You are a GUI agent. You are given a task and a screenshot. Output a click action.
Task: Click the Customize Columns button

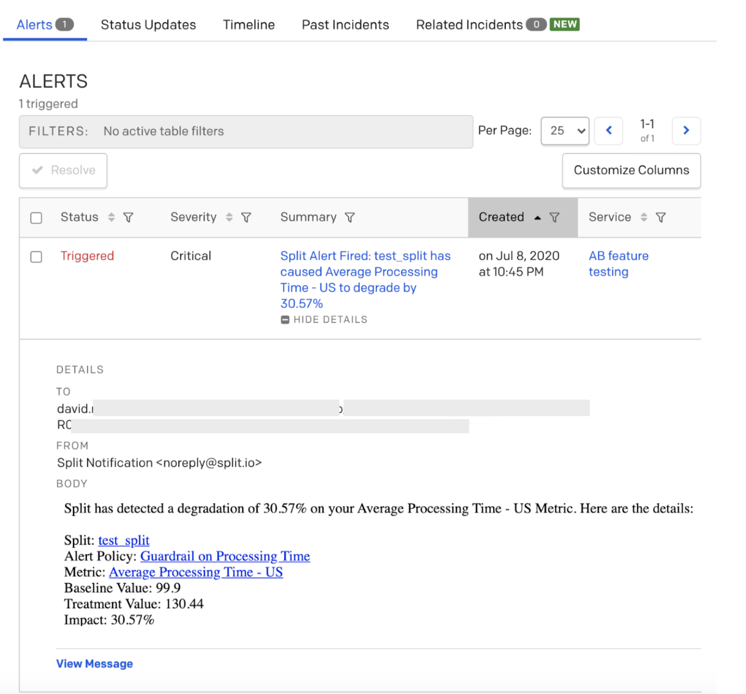[631, 170]
